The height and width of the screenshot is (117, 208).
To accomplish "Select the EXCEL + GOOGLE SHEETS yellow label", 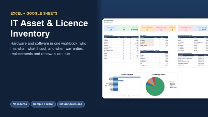I will click(x=34, y=13).
